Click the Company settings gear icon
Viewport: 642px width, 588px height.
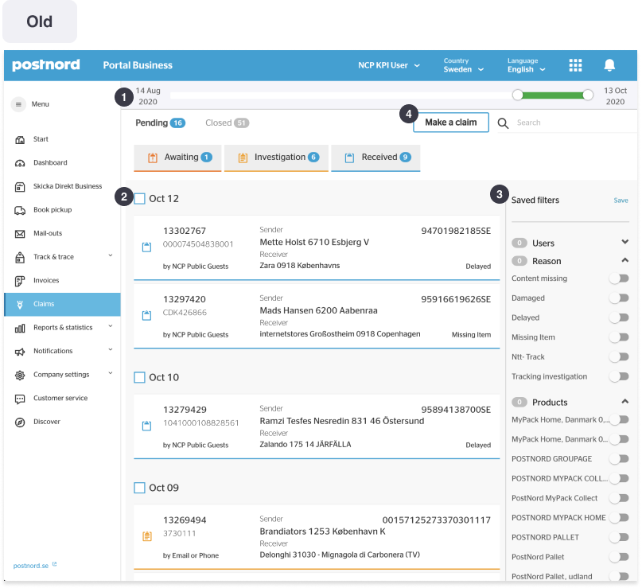[x=20, y=375]
